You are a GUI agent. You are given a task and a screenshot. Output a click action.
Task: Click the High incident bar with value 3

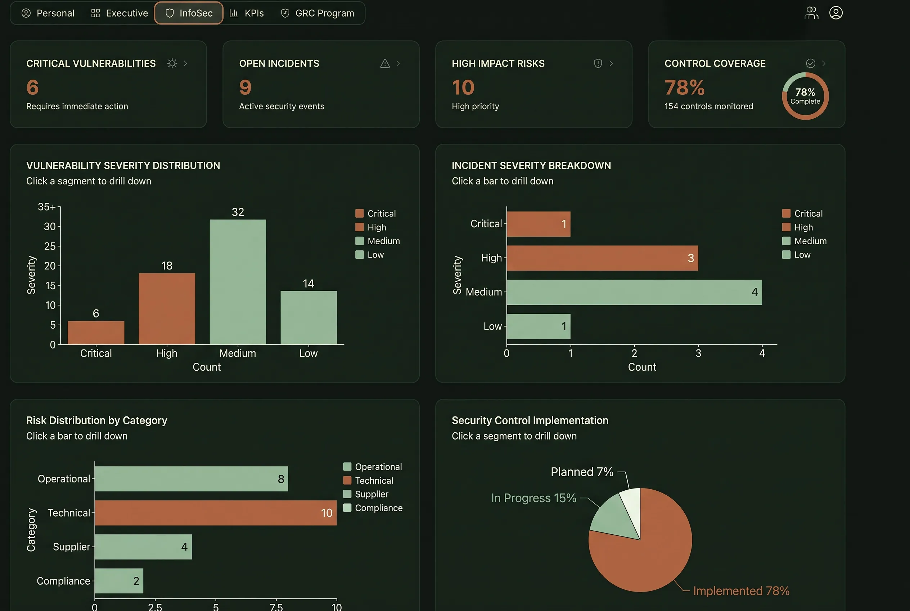[602, 258]
